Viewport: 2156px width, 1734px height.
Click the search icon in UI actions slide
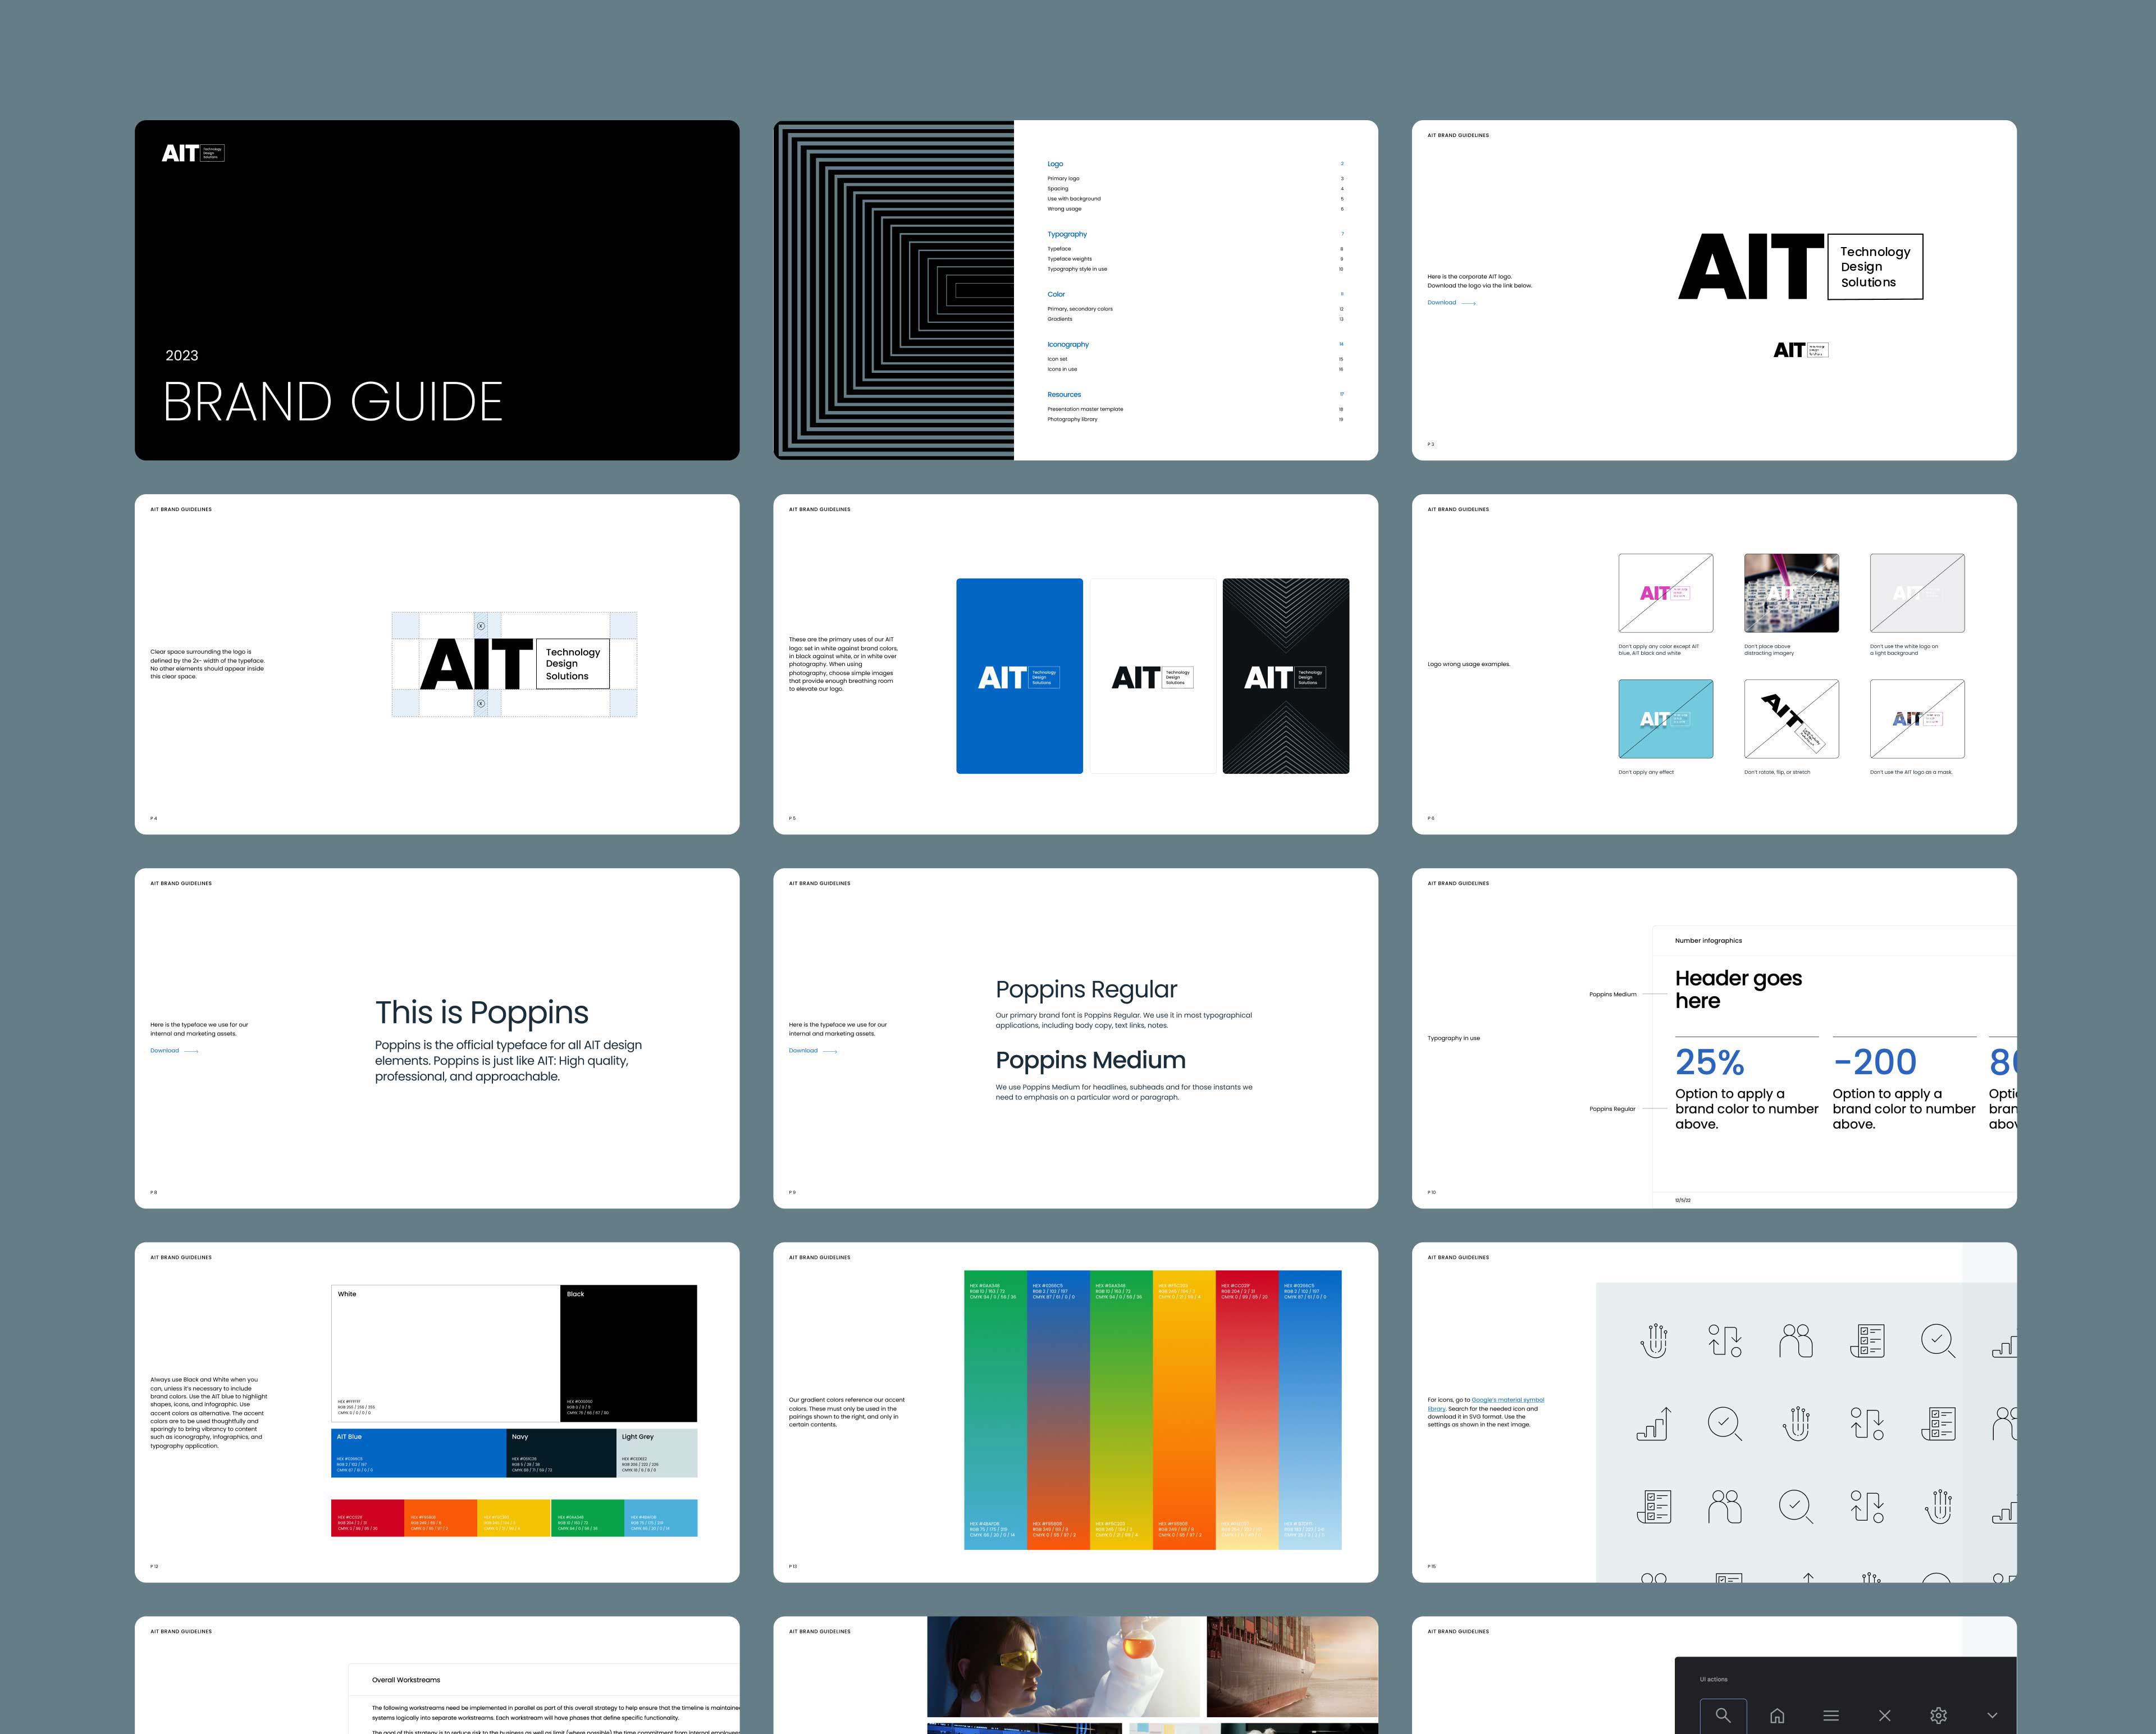tap(1722, 1715)
